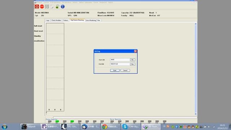Screen dimensions: 231x130
Task: Open the Servo Monitoring tab
Action: 91,20
